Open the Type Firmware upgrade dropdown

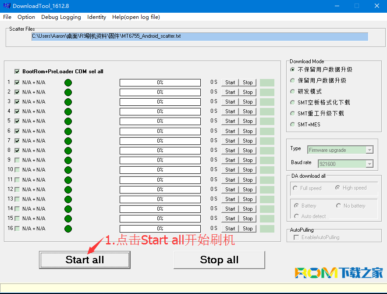pos(369,150)
